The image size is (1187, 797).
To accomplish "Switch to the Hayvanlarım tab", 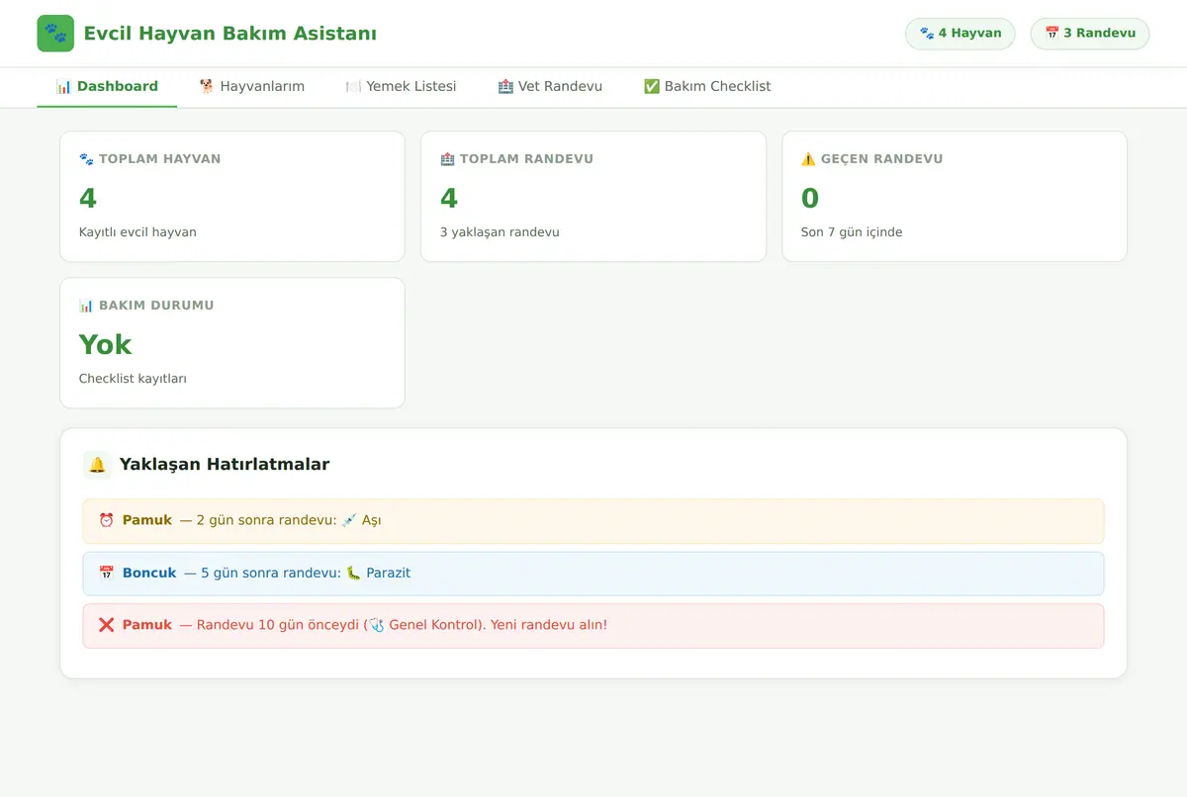I will (251, 87).
